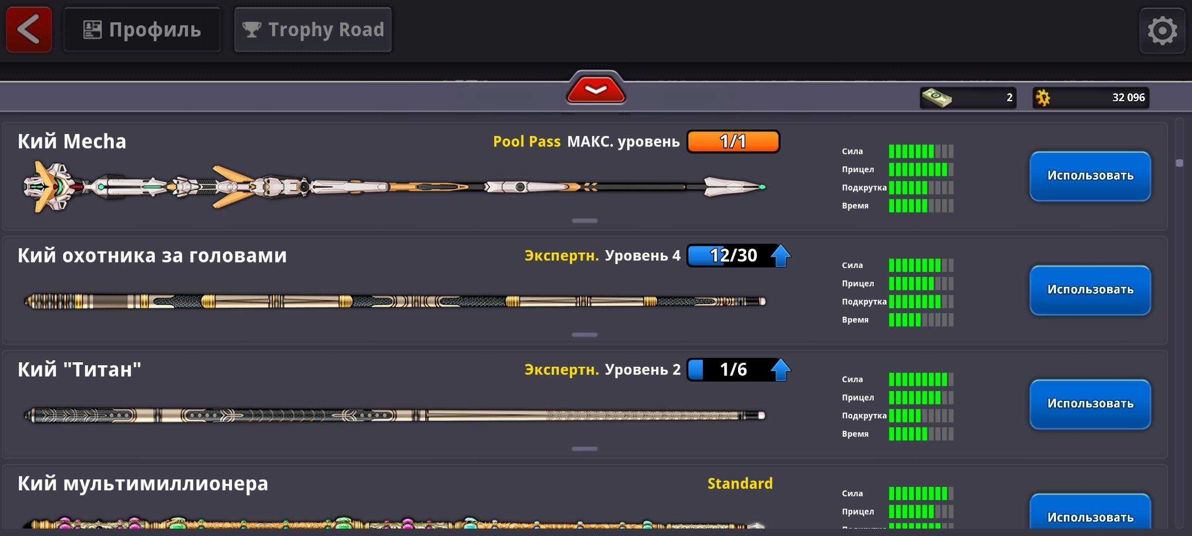This screenshot has height=536, width=1192.
Task: Click the Кий Mecha title
Action: [x=72, y=141]
